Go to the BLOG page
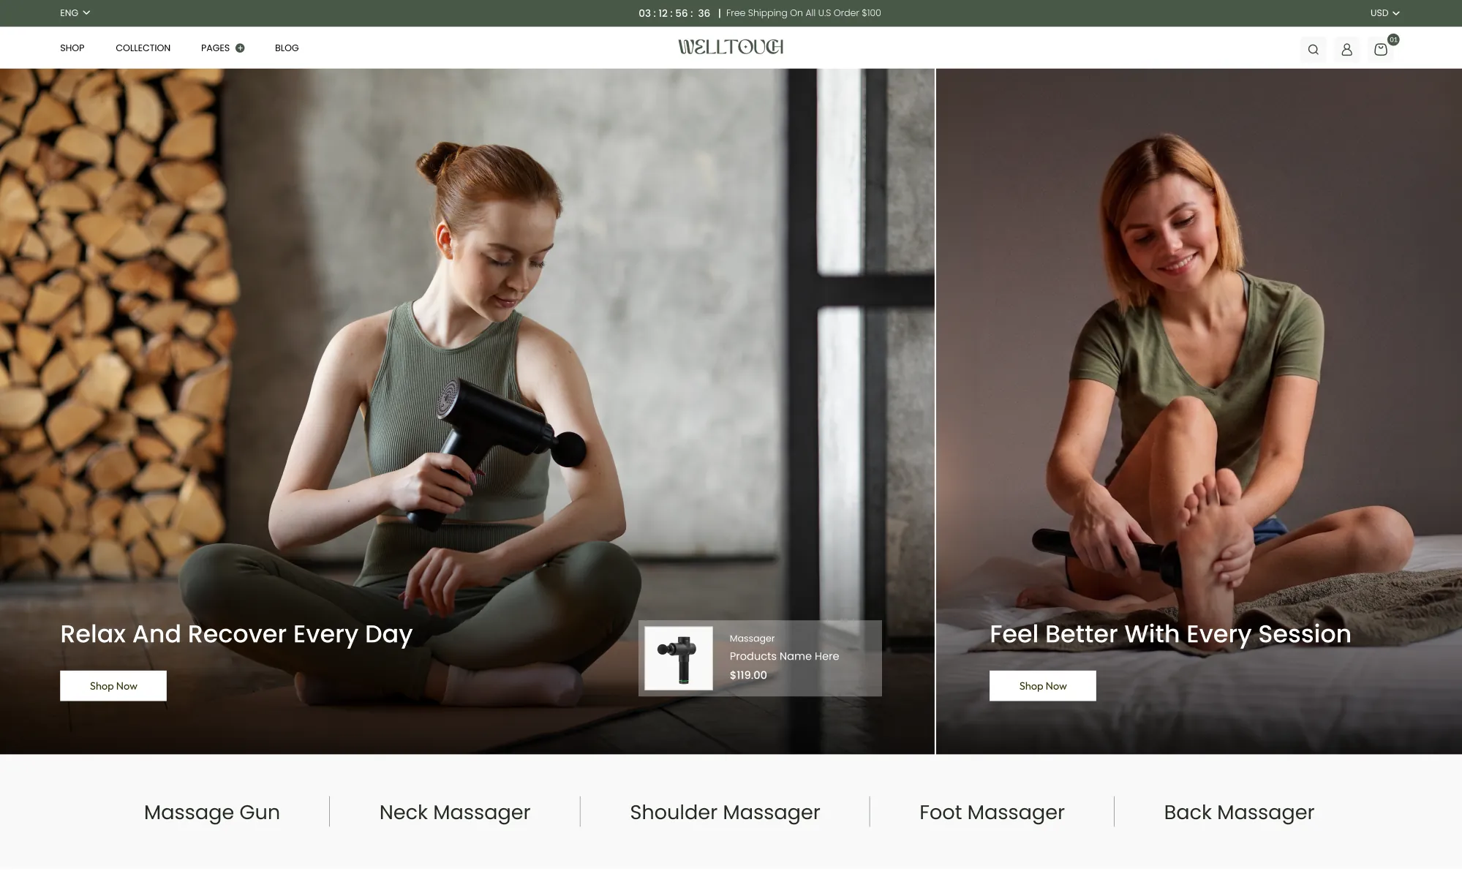1462x893 pixels. coord(287,48)
